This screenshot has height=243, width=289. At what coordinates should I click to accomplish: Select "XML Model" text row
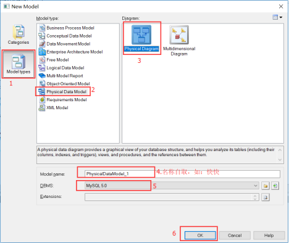[57, 108]
